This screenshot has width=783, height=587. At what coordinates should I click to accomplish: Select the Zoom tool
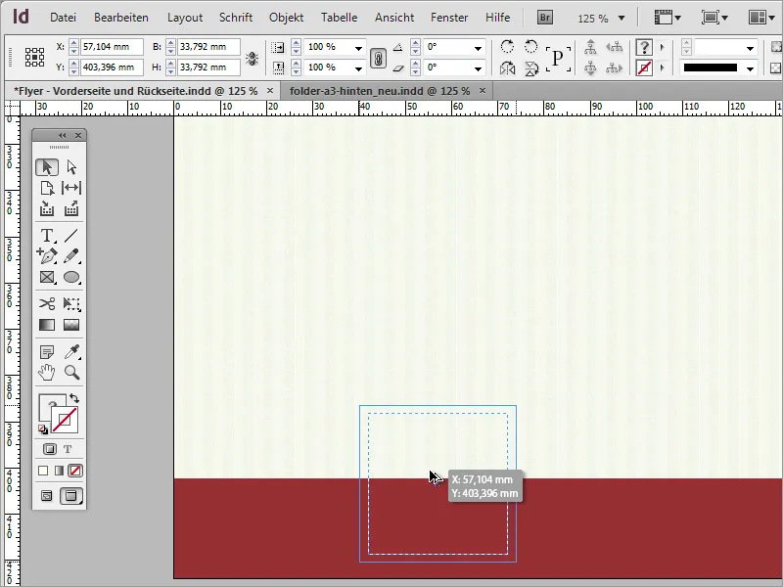(71, 373)
